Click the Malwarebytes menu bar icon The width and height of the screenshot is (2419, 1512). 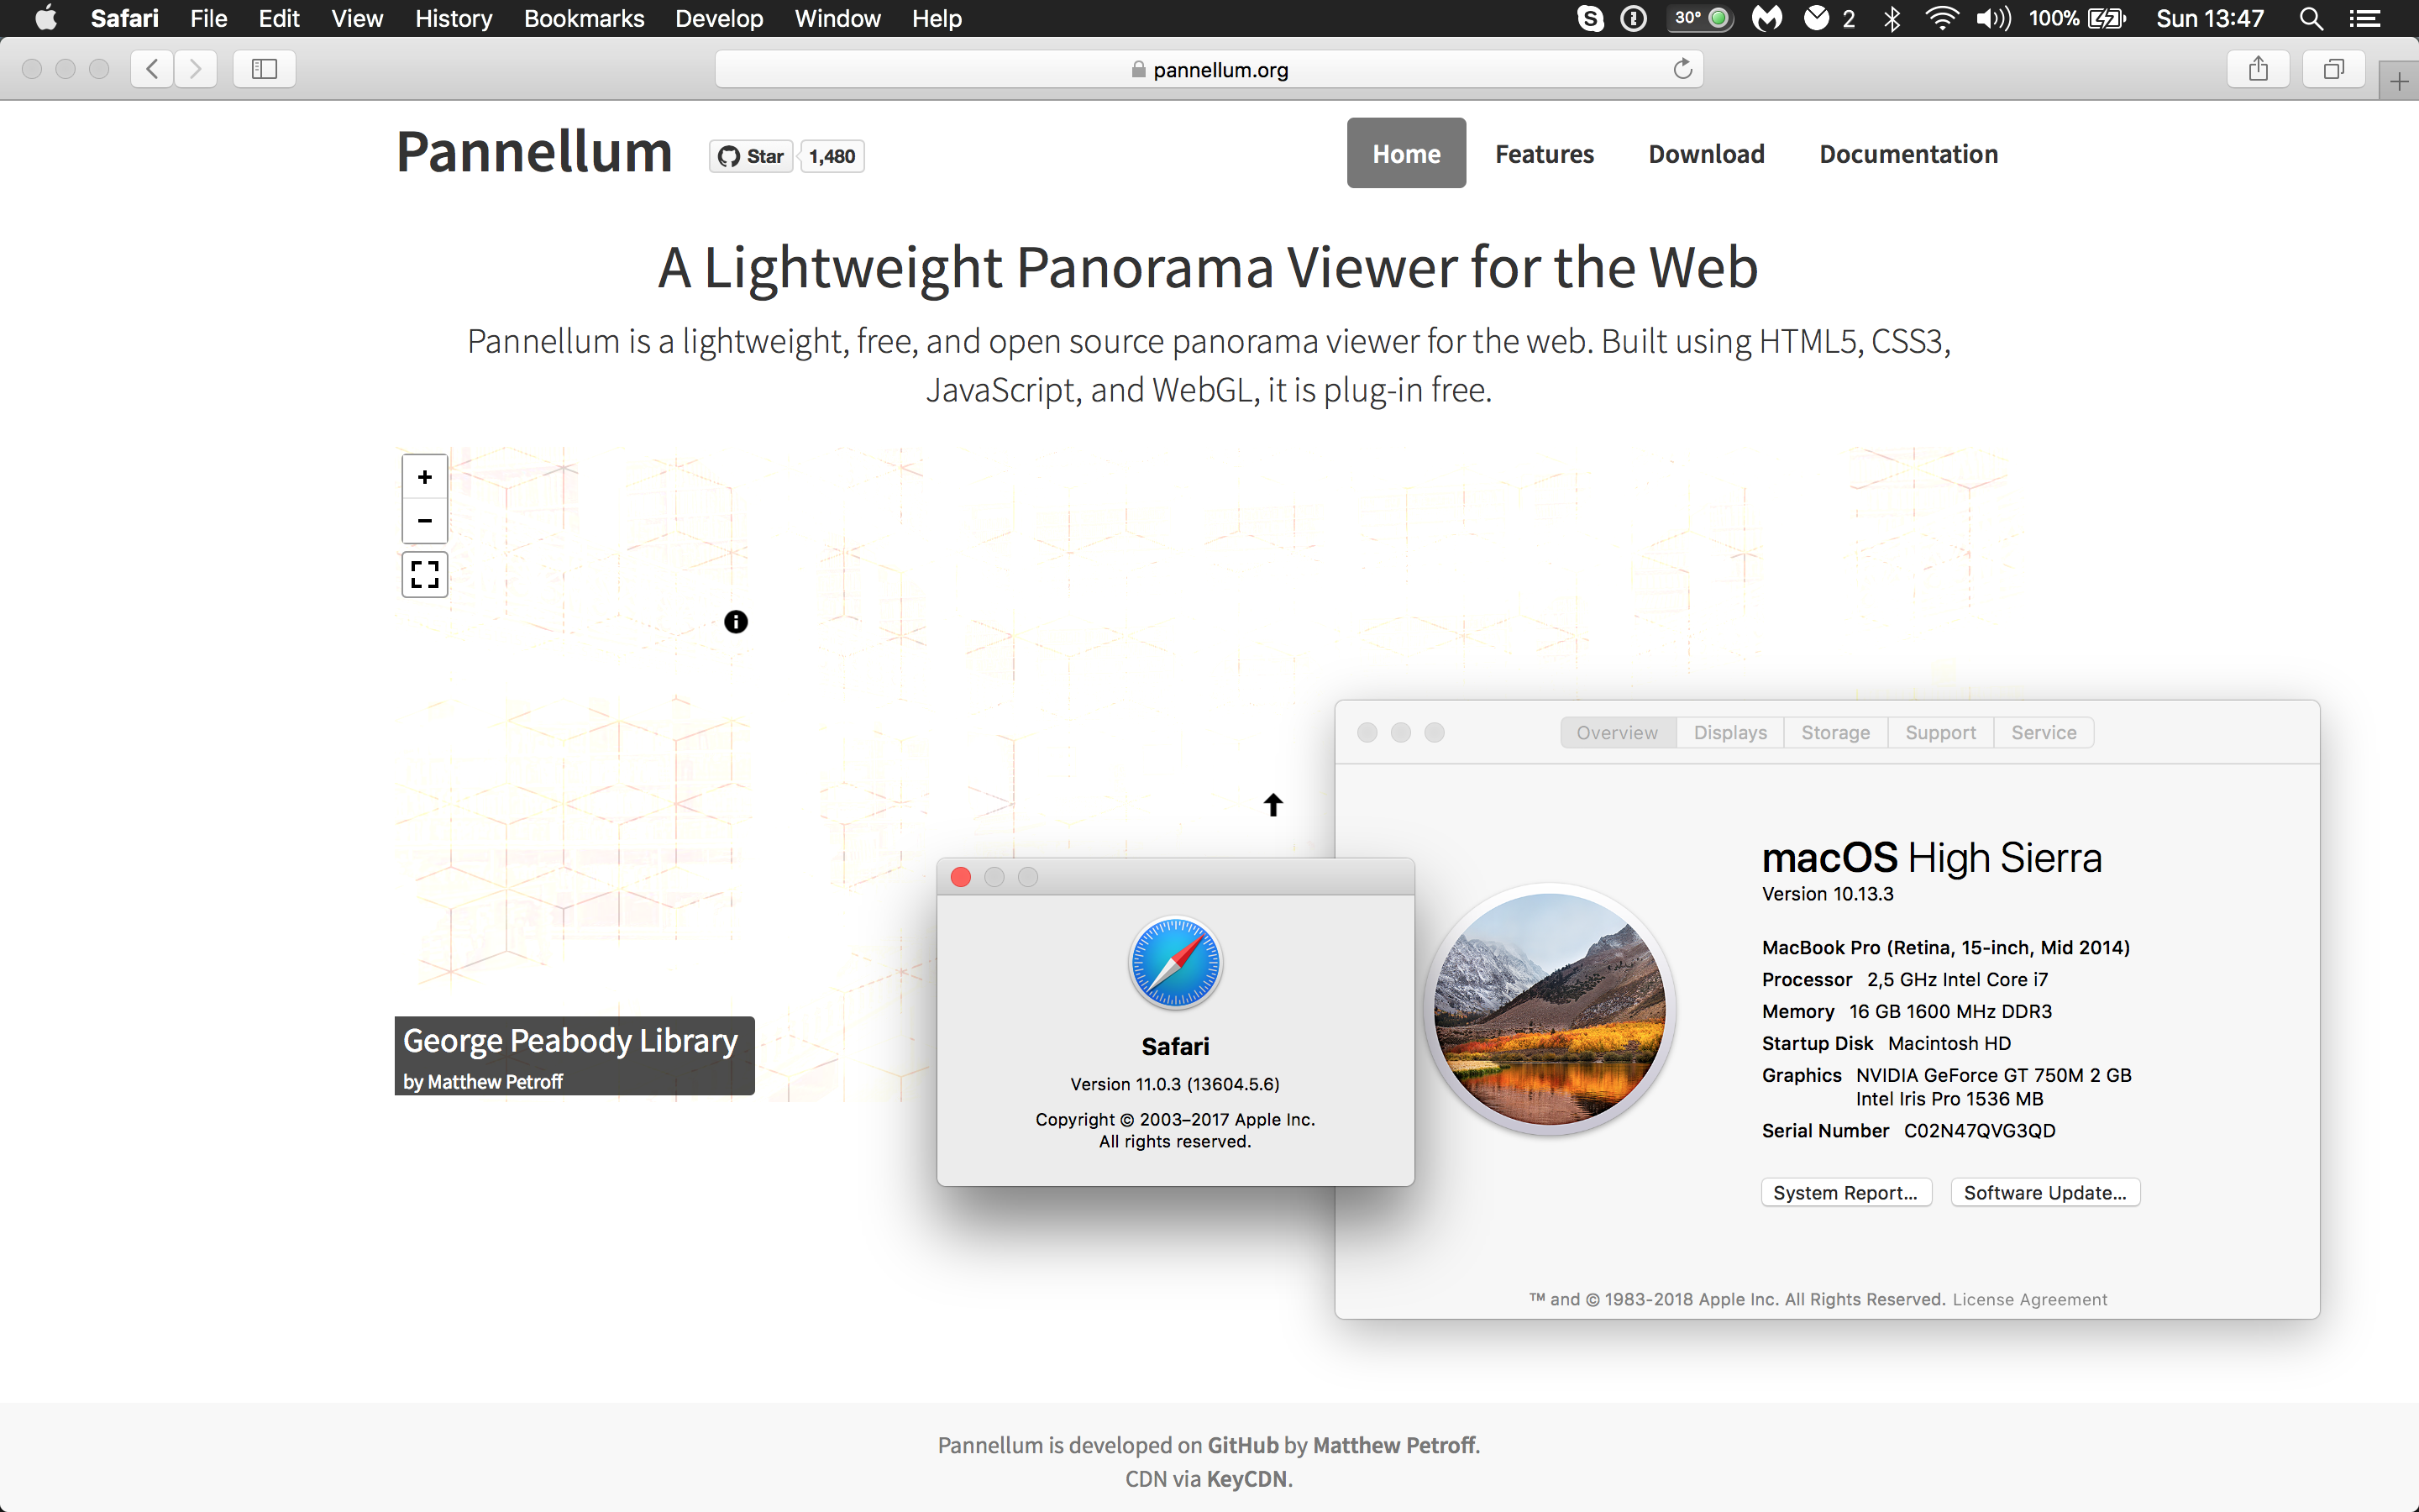point(1767,18)
